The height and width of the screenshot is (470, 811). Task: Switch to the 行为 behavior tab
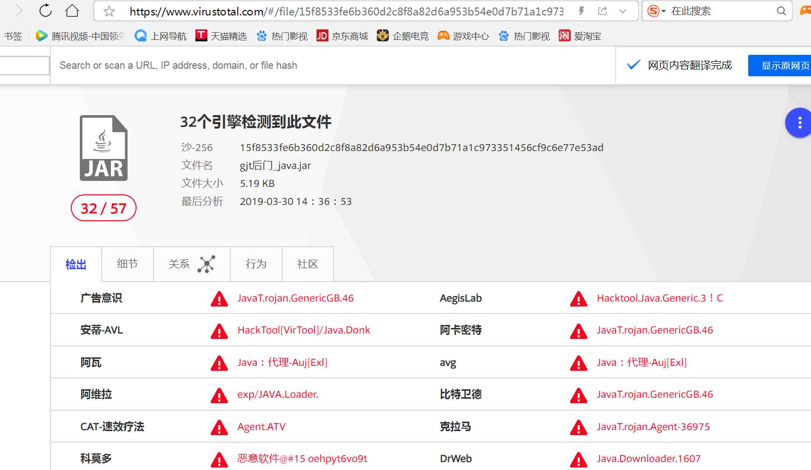256,264
